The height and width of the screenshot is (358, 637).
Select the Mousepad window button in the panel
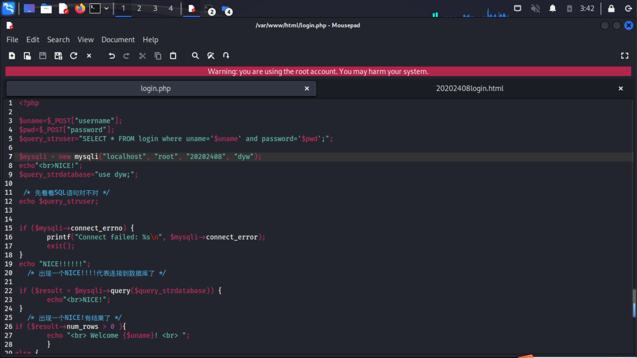(x=191, y=9)
